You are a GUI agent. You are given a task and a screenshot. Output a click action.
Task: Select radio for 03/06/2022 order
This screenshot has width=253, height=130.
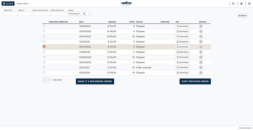coord(44,57)
